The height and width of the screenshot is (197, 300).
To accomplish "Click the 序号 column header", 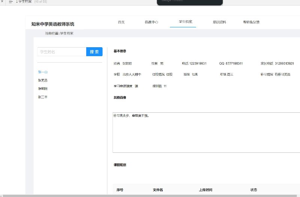I will [x=120, y=190].
